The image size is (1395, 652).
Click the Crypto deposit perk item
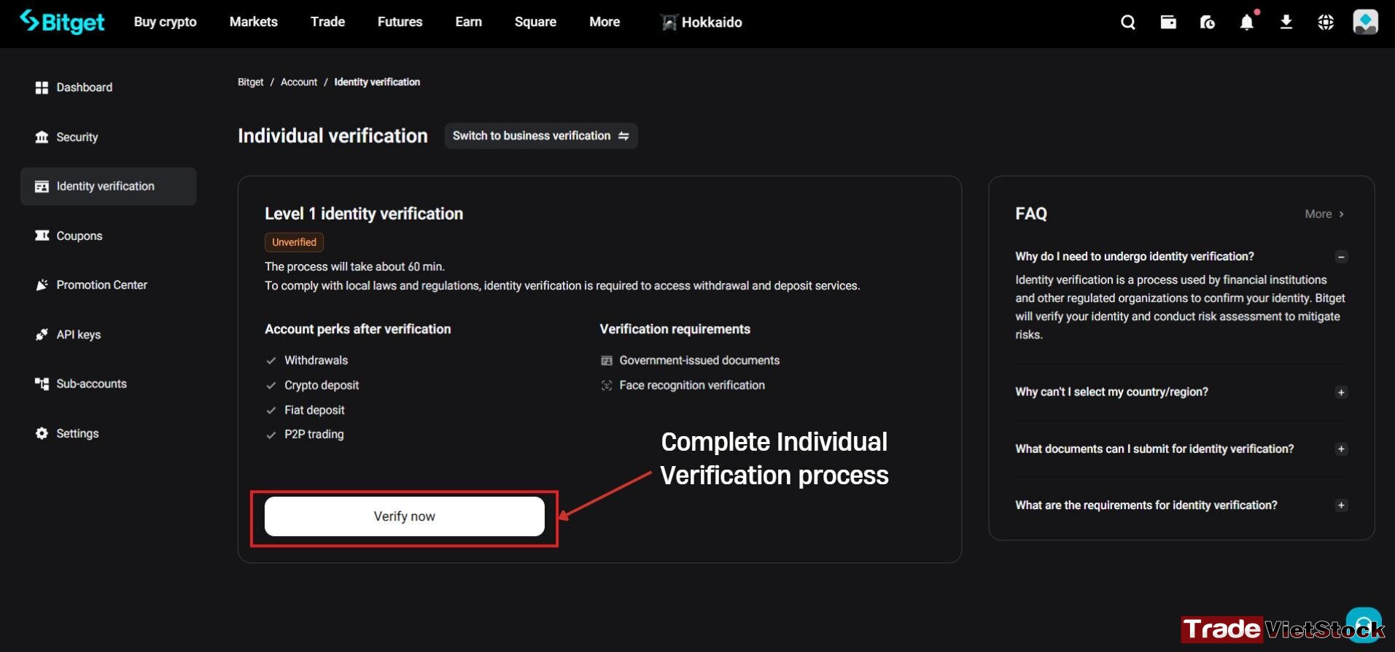(312, 385)
